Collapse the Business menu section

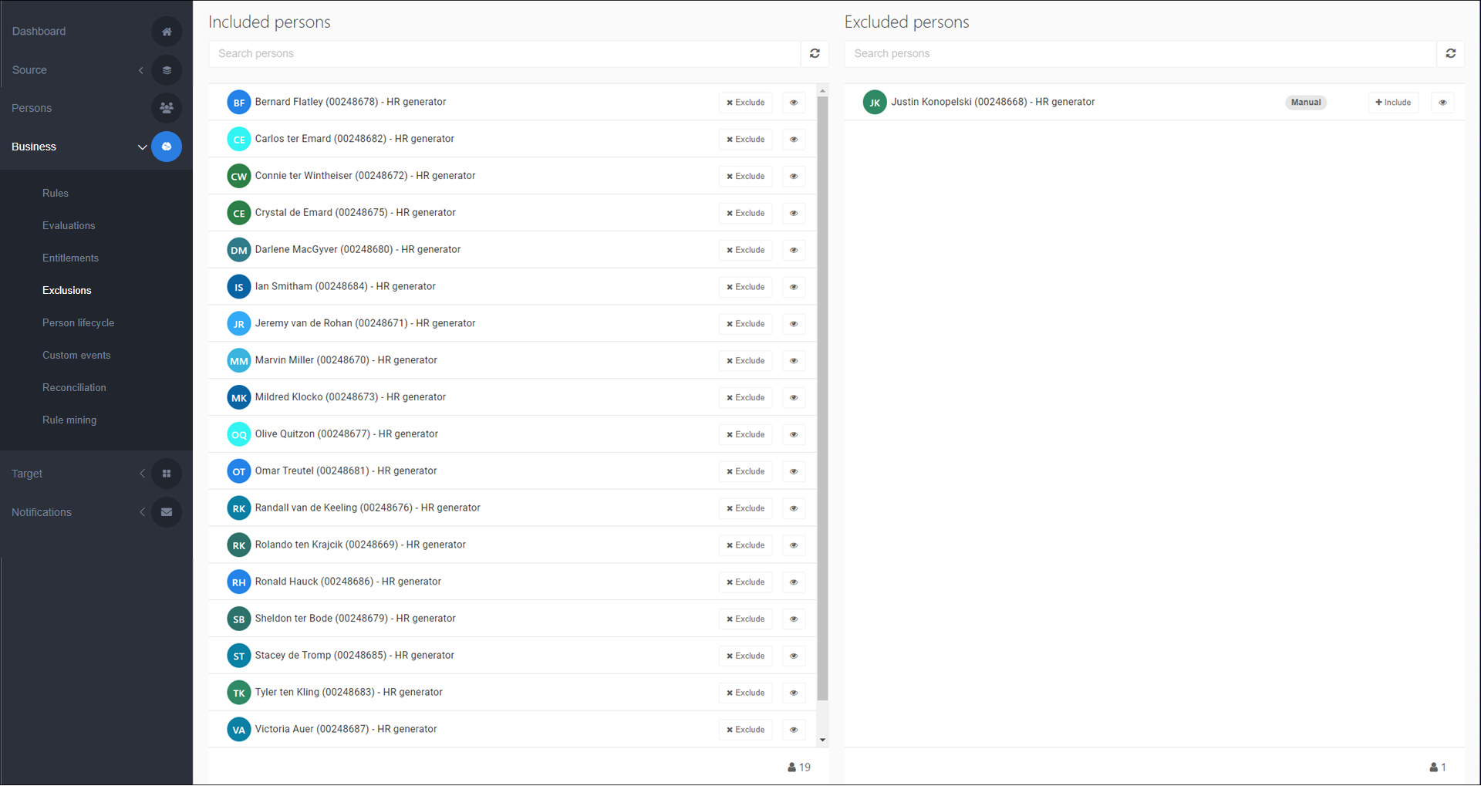tap(142, 147)
